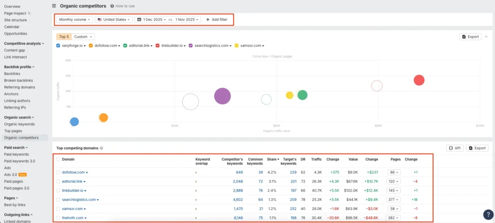Screen dimensions: 495x223
Task: Open the United States country dropdown
Action: click(114, 20)
